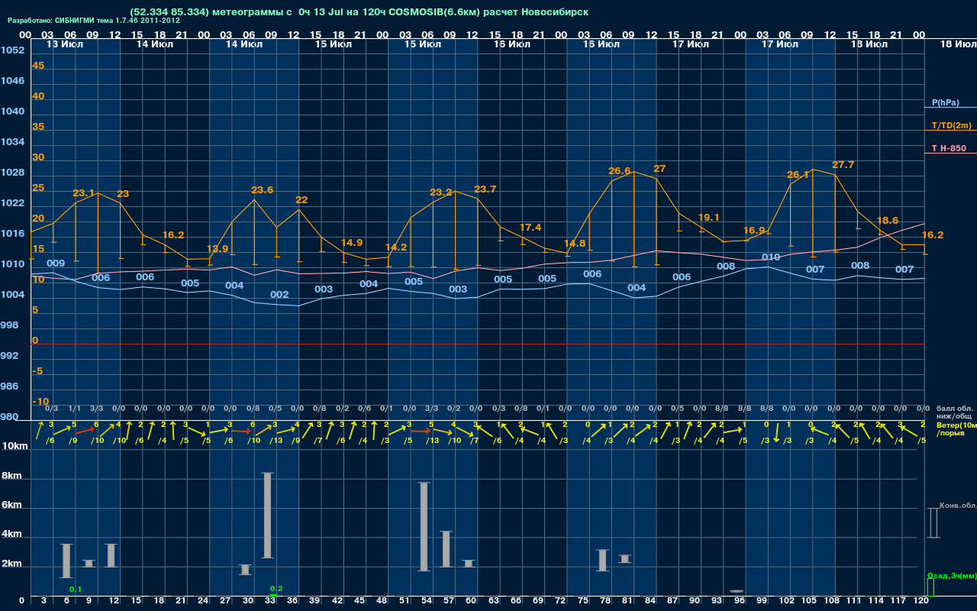Click the 'Ветер(10м) /порыв' legend text
The height and width of the screenshot is (611, 977).
[956, 428]
